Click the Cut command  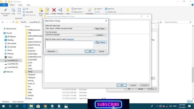click(25, 9)
